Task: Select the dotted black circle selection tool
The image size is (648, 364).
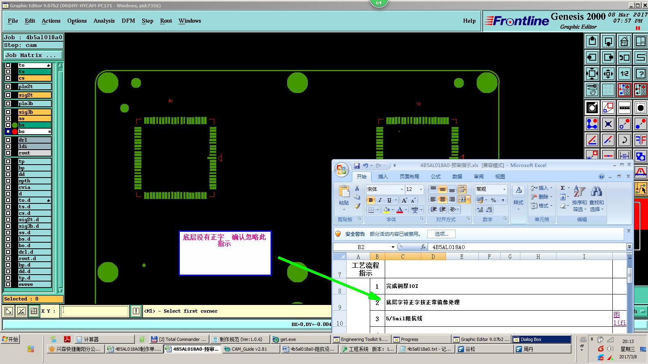Action: 641,108
